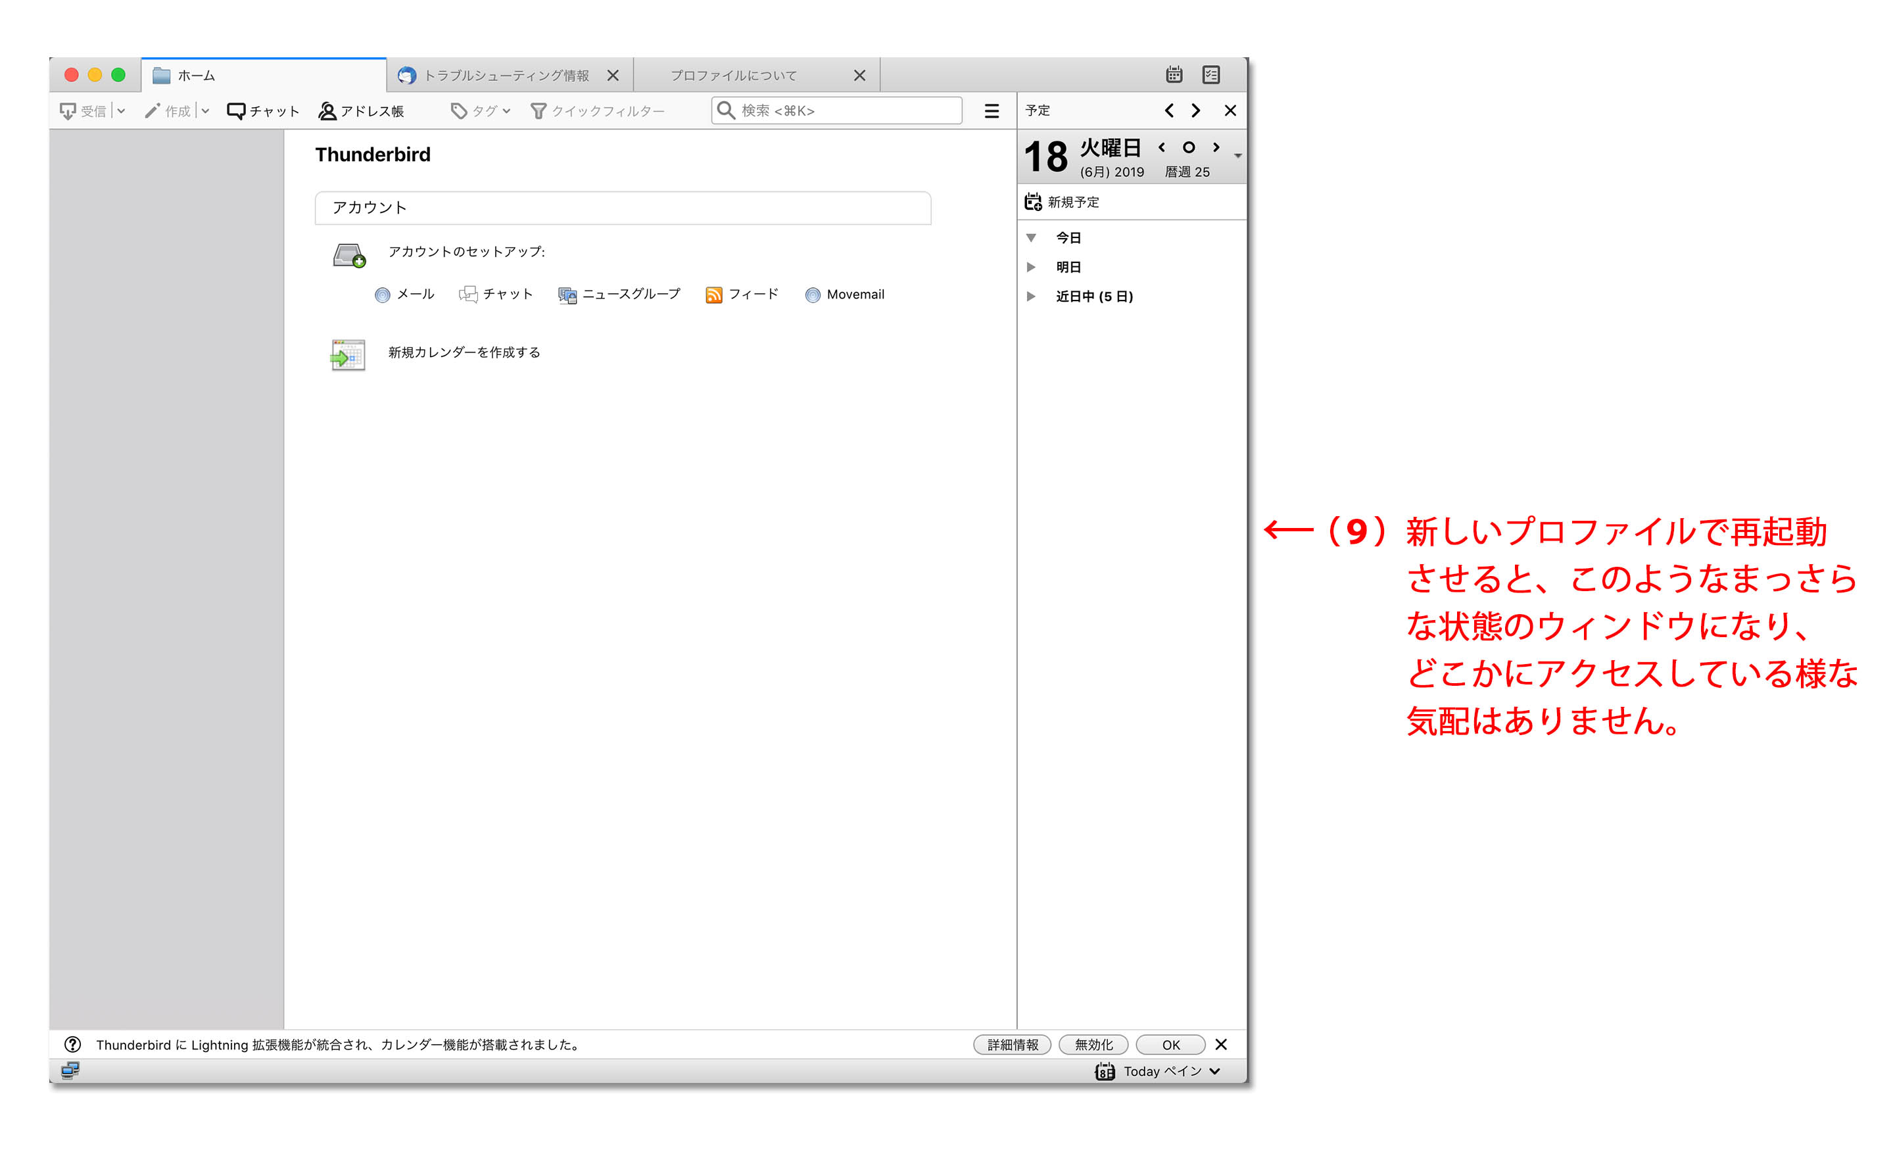Expand the 明日 (Tomorrow) section
1891x1152 pixels.
click(x=1032, y=267)
